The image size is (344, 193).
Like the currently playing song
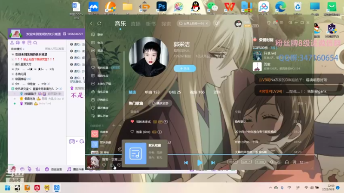(104, 165)
